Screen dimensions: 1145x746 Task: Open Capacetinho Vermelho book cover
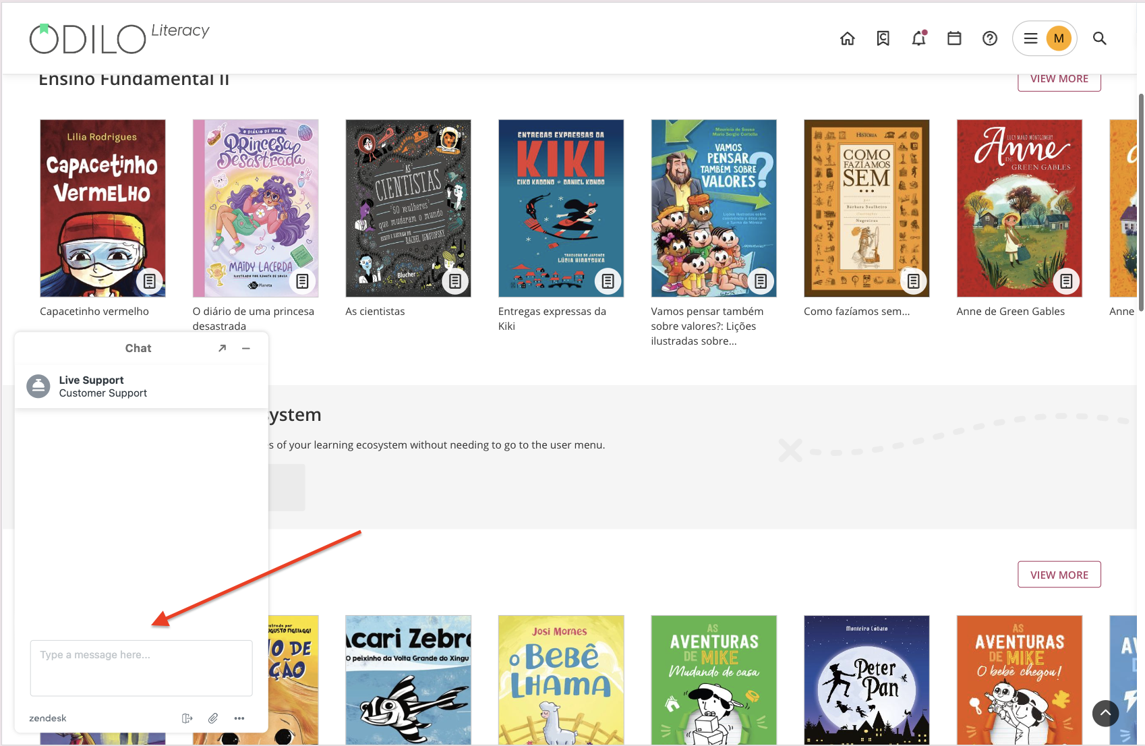pos(102,208)
